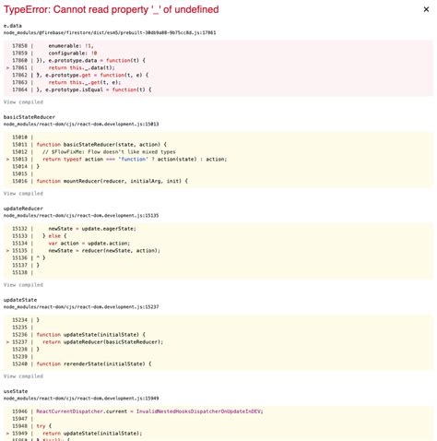Select the updateState frame name
This screenshot has height=441, width=437.
[x=20, y=300]
